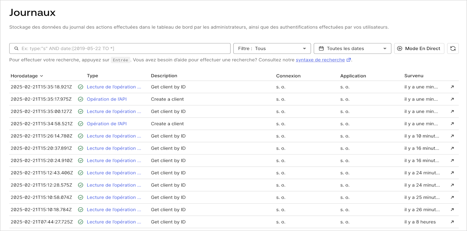Open the Toutes les dates dropdown

coord(352,48)
